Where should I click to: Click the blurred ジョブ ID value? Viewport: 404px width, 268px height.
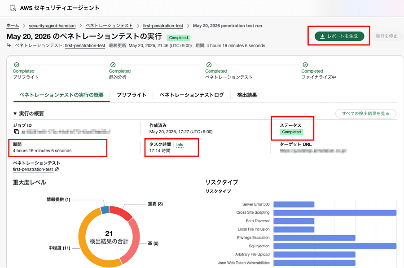pyautogui.click(x=66, y=132)
